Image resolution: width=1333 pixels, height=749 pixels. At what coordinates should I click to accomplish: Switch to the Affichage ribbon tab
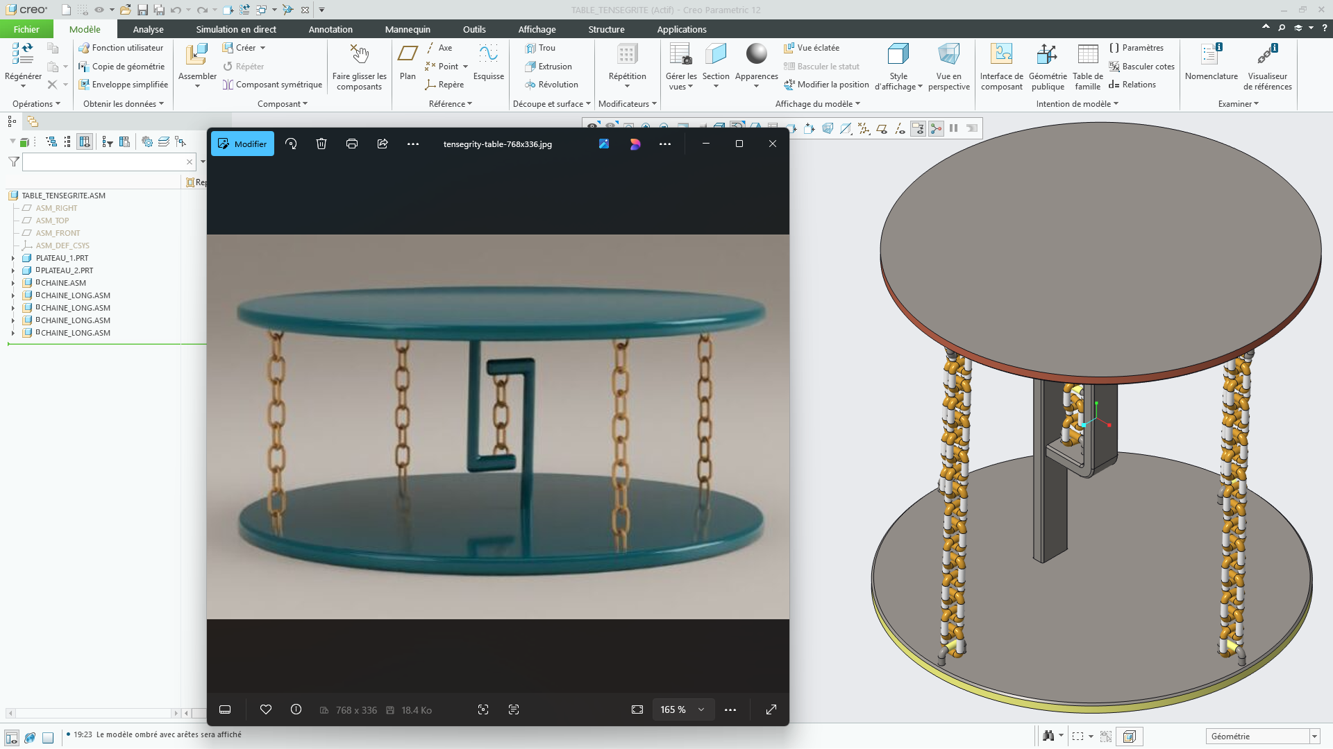point(537,29)
